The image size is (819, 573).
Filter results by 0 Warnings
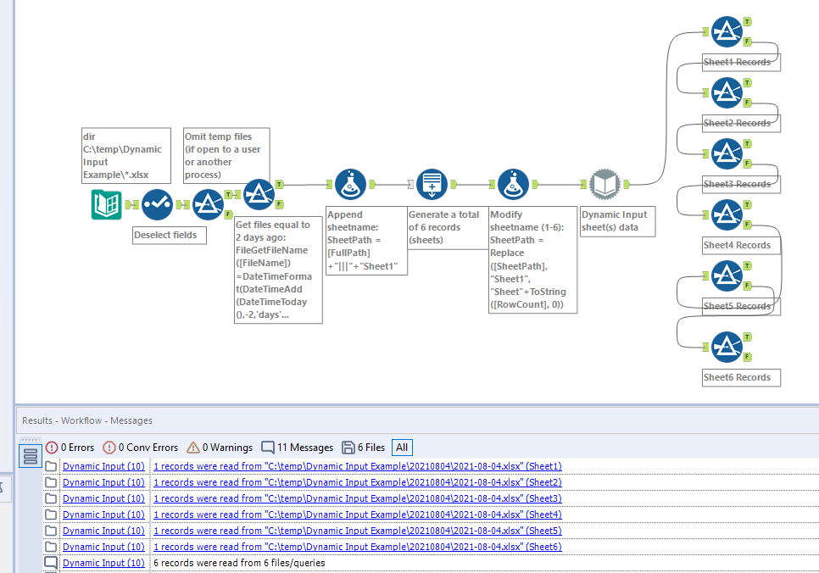220,448
